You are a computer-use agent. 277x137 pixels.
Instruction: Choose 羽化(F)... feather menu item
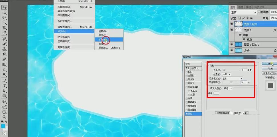[109, 48]
